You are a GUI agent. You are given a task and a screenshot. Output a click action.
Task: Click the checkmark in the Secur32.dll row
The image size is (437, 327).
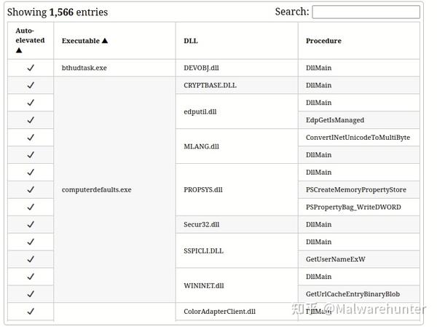(x=31, y=224)
